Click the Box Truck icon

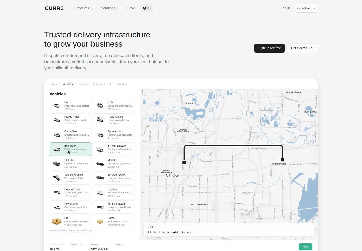coord(57,149)
